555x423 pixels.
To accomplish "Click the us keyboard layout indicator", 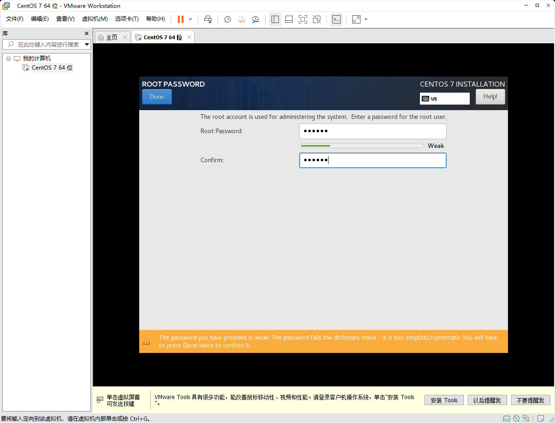I will (x=444, y=99).
